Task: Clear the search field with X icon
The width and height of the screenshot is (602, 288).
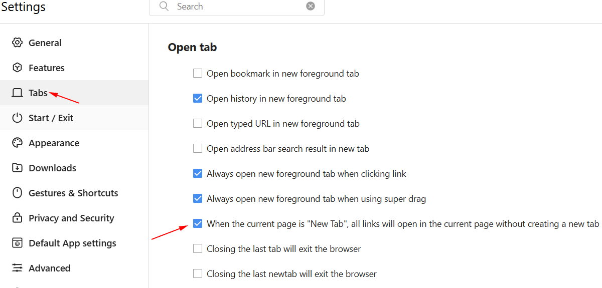Action: [x=311, y=6]
